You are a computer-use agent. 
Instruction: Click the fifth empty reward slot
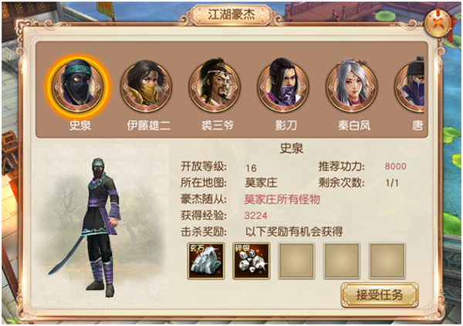tap(387, 261)
